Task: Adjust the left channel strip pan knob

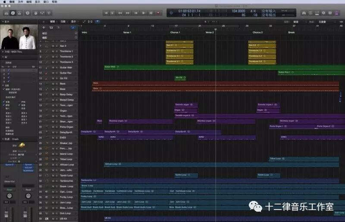Action: (x=9, y=196)
